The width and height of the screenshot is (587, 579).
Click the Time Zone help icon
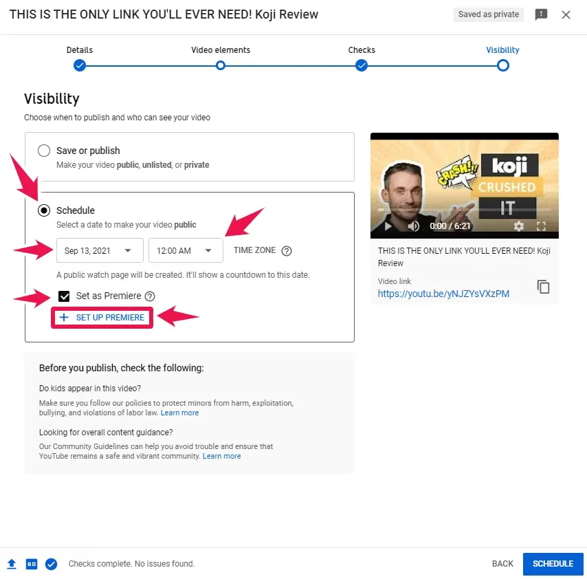tap(287, 251)
